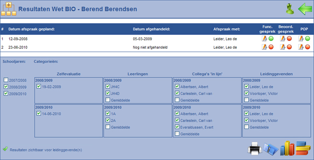
Task: Click red POP status dot in row 2
Action: (307, 47)
